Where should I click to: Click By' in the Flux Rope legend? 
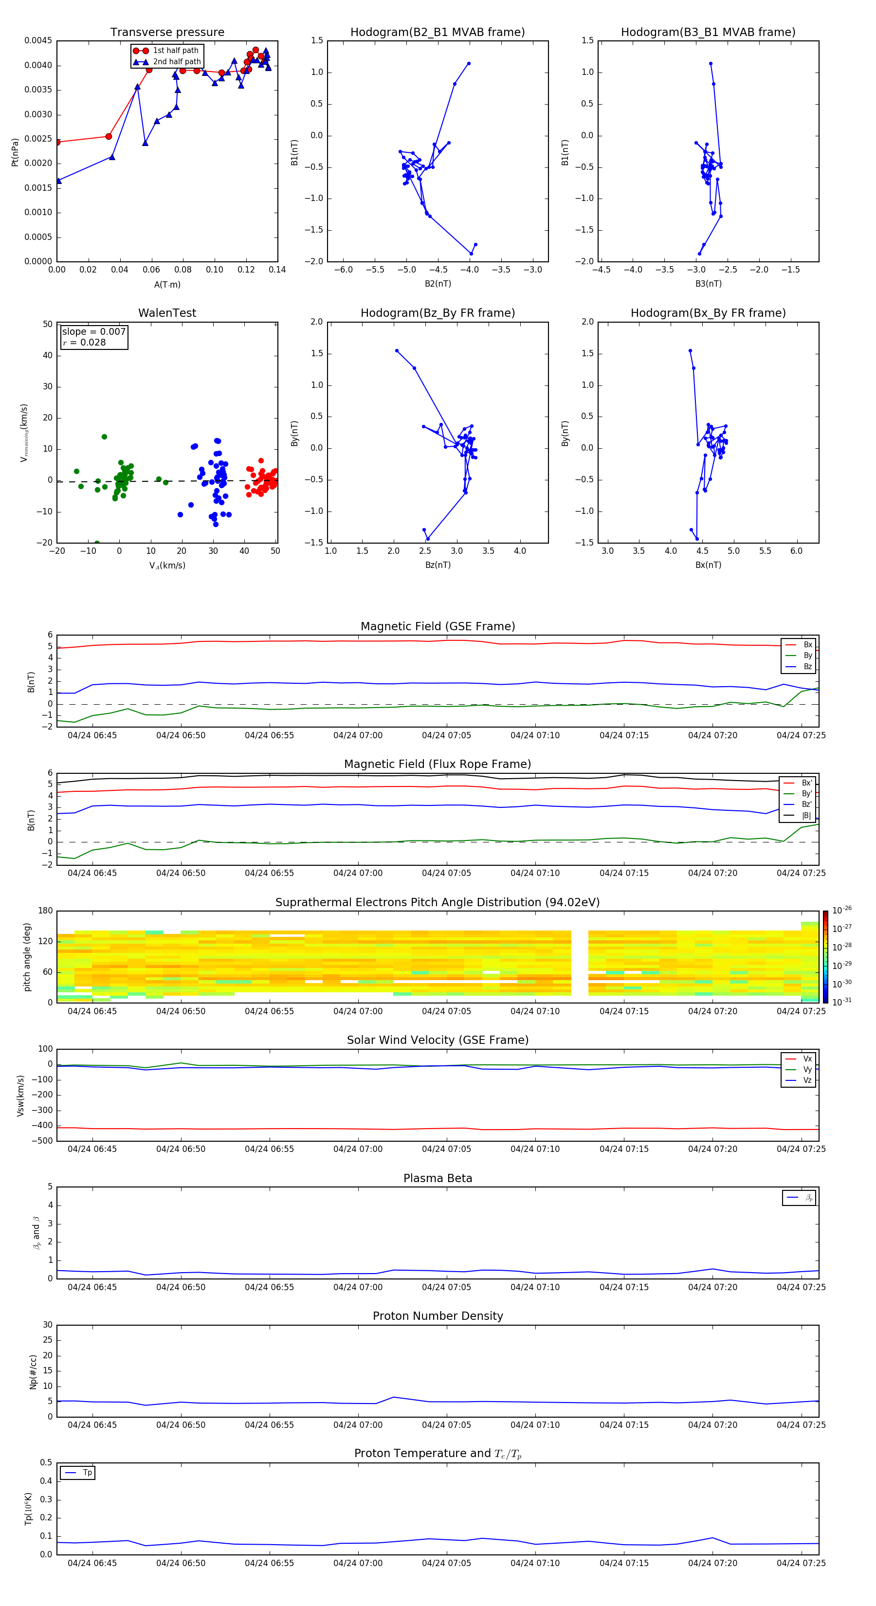point(798,794)
